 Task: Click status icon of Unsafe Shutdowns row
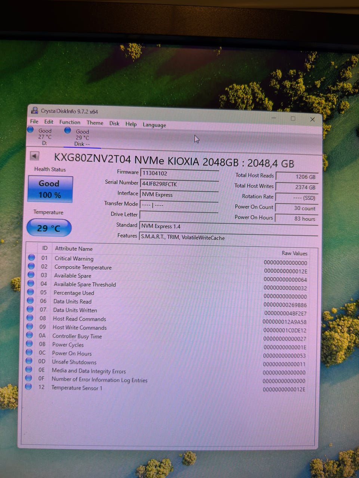29,361
